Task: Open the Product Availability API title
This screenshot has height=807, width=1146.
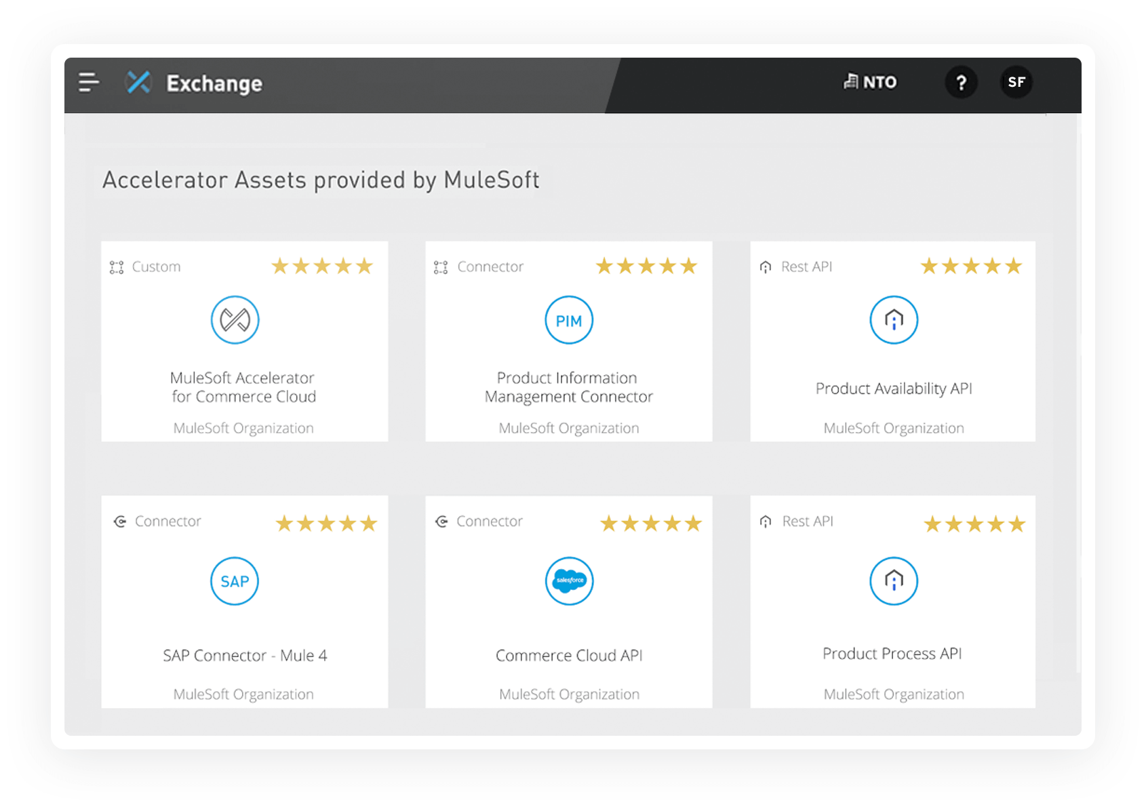Action: pyautogui.click(x=894, y=389)
